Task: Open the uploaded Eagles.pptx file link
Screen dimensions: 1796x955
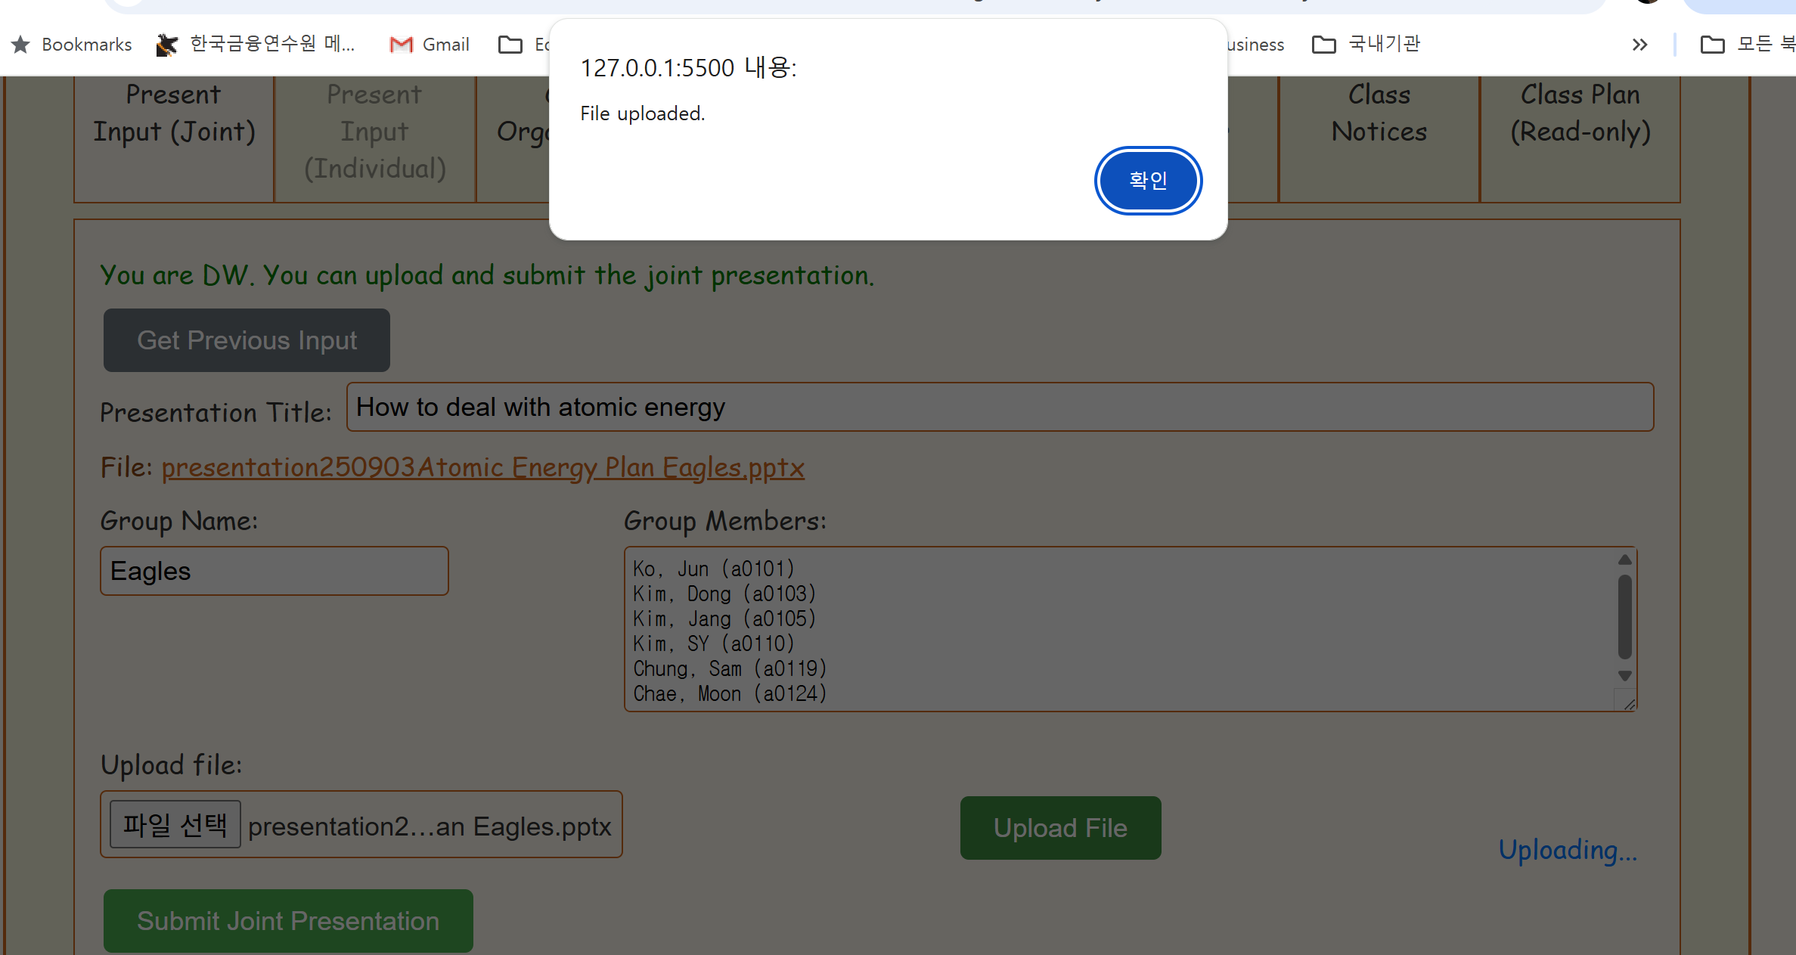Action: click(482, 467)
